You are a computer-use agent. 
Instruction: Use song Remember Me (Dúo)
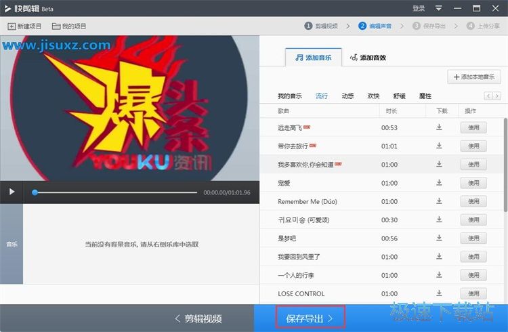473,201
